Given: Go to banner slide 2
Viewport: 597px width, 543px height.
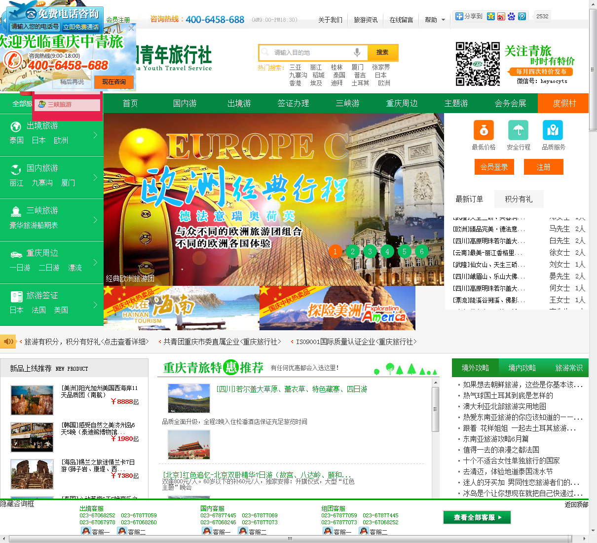Looking at the screenshot, I should 353,252.
